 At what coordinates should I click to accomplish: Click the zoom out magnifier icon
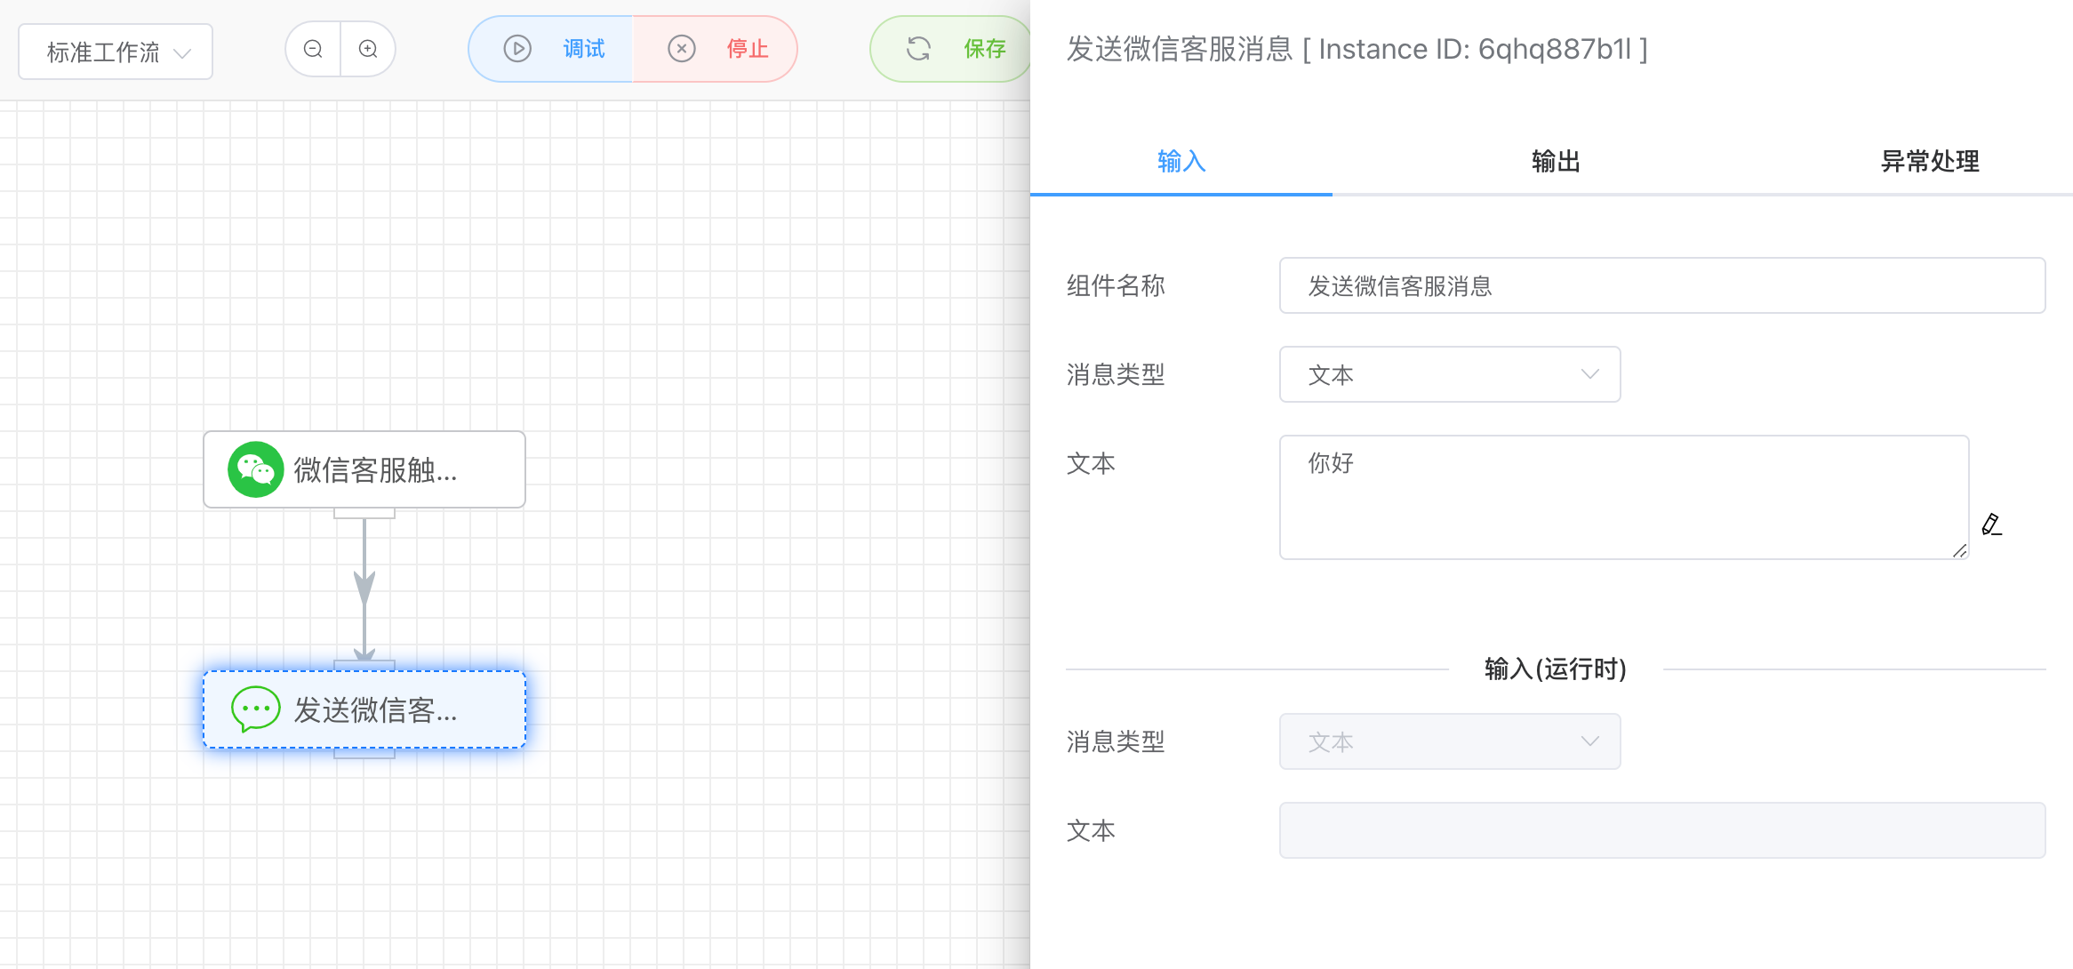coord(313,49)
